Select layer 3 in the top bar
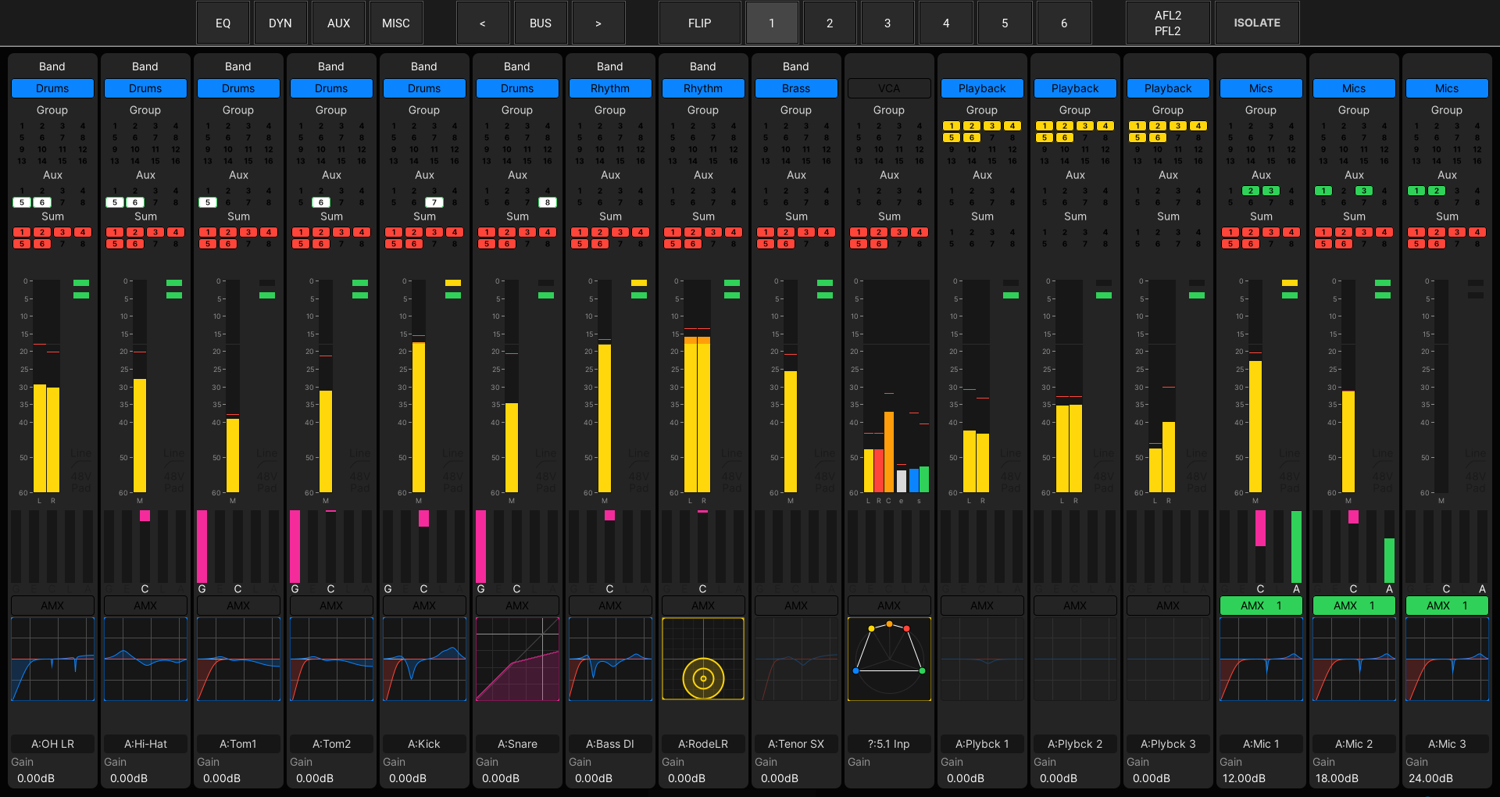 [887, 23]
